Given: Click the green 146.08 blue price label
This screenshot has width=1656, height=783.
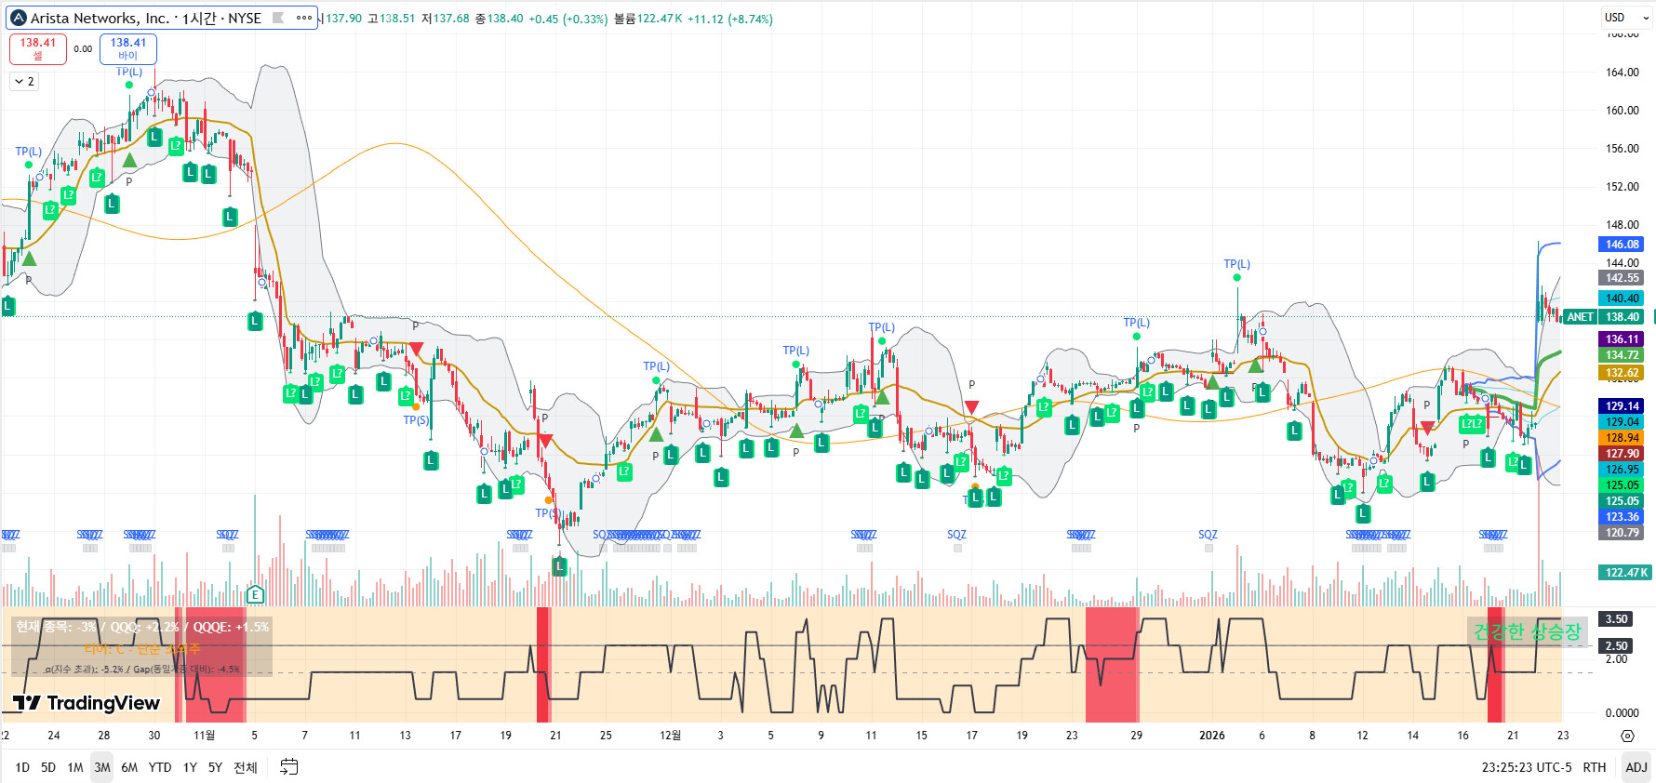Looking at the screenshot, I should tap(1622, 245).
